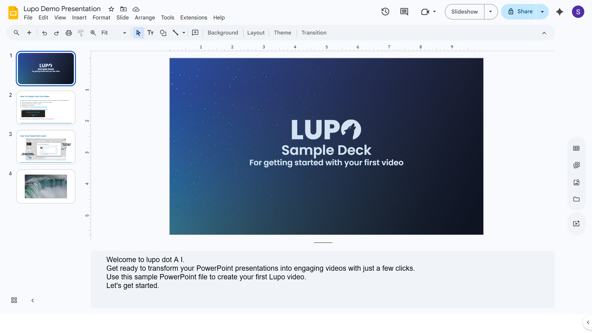This screenshot has height=333, width=592.
Task: Expand Share options dropdown arrow
Action: click(x=542, y=12)
